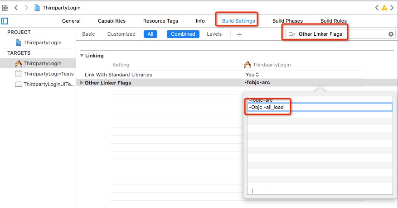Select the All settings filter
Image resolution: width=398 pixels, height=208 pixels.
pos(150,34)
